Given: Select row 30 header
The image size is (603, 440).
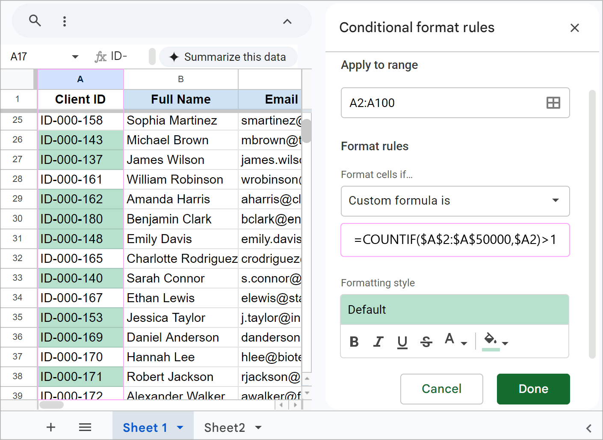Looking at the screenshot, I should point(18,219).
